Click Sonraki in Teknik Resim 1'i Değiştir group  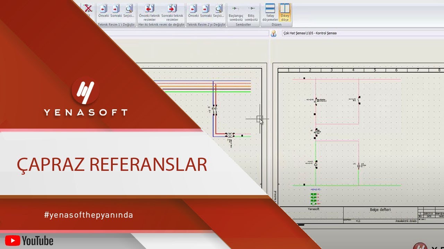(x=116, y=11)
